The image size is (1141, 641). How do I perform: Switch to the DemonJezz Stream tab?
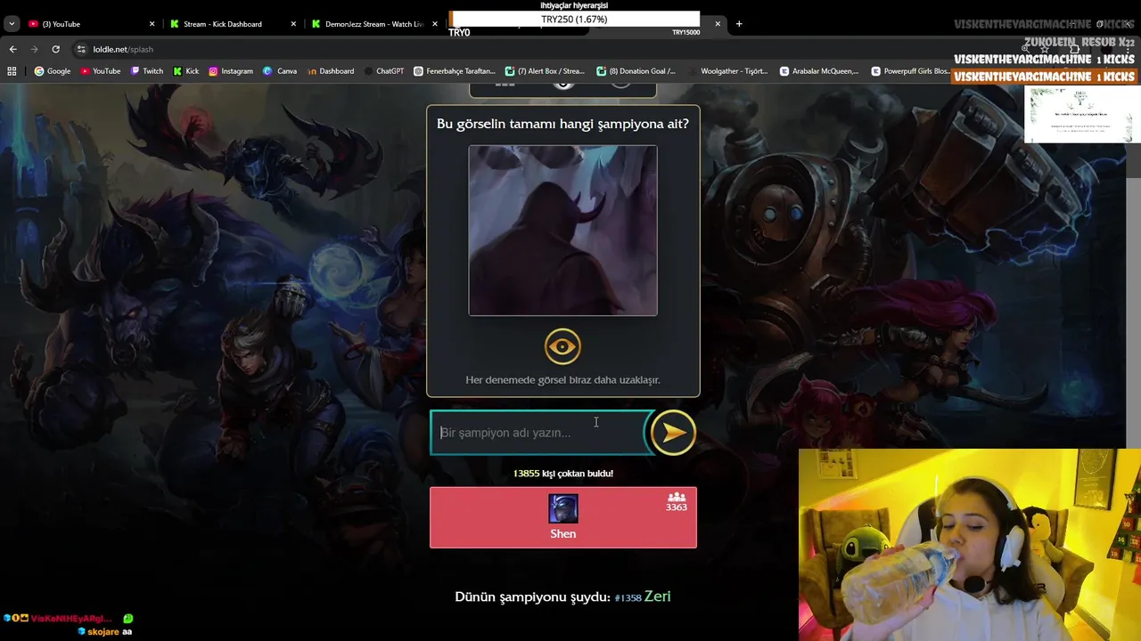click(374, 24)
